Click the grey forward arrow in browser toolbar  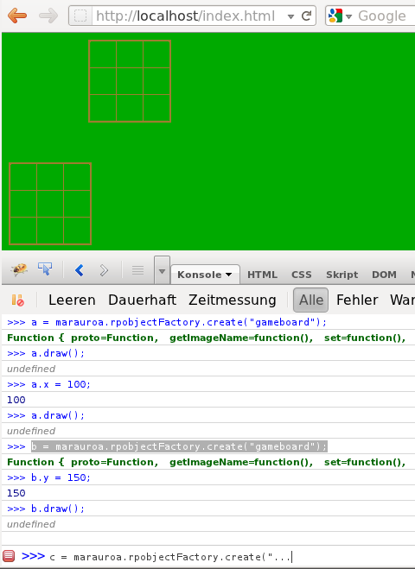coord(48,16)
